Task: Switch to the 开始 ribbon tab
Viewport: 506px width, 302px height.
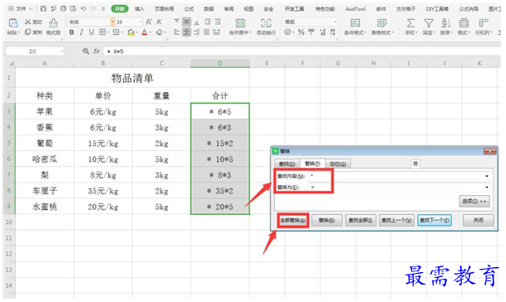Action: click(x=120, y=8)
